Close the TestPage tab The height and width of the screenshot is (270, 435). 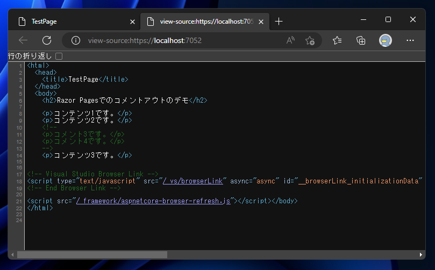133,22
